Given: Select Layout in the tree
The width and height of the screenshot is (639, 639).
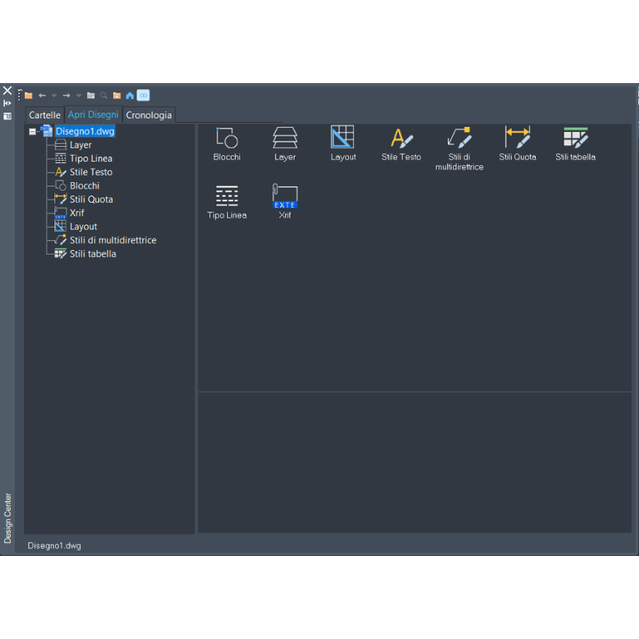Looking at the screenshot, I should pos(83,227).
